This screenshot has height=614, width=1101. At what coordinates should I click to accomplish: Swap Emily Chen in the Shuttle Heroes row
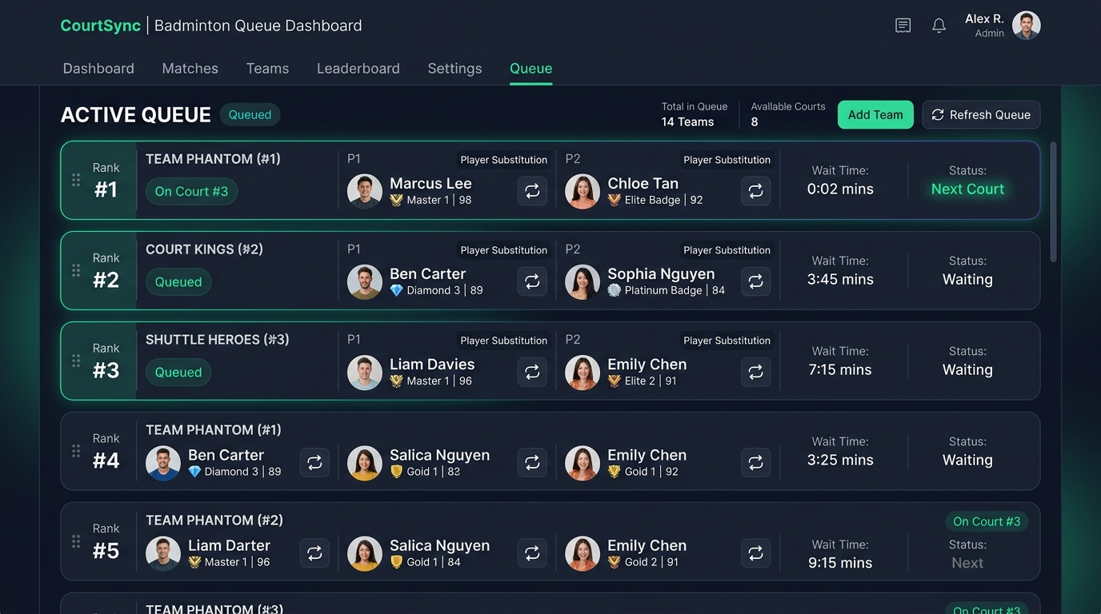(755, 372)
